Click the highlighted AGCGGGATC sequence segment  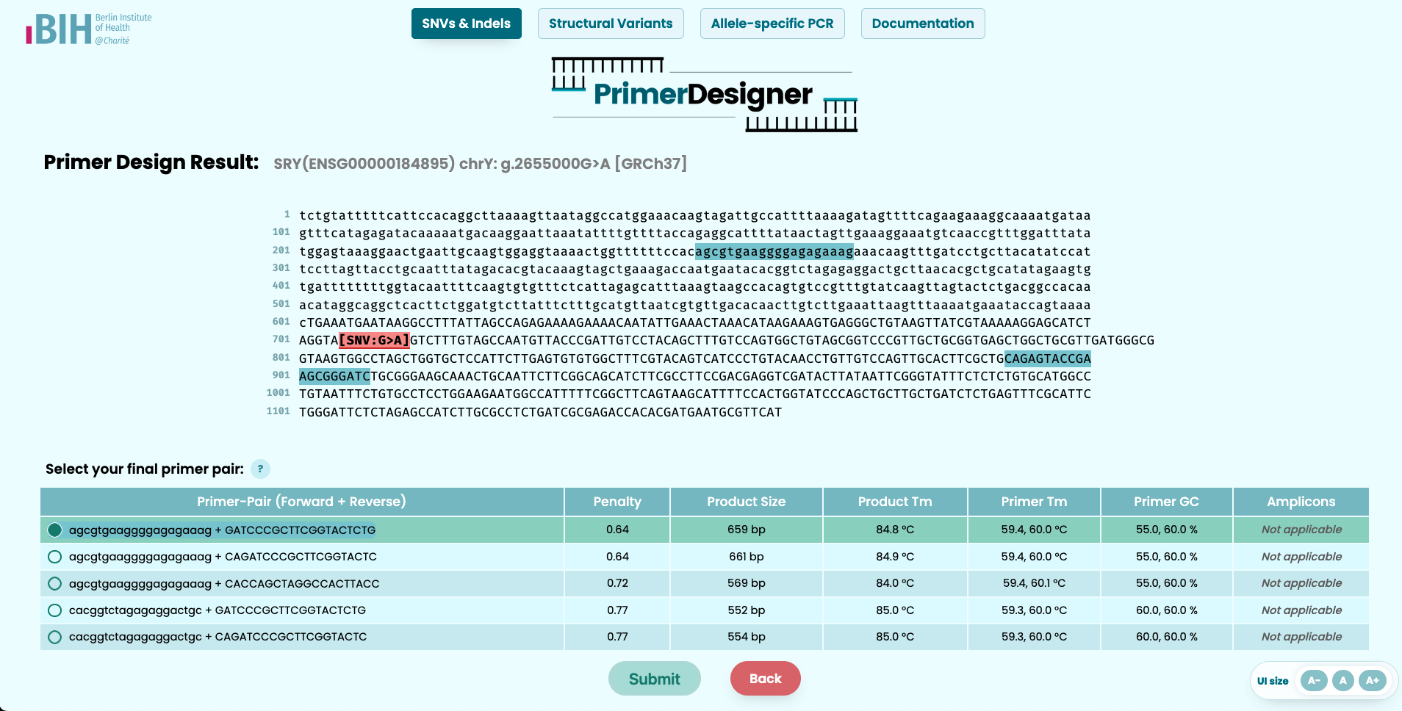point(334,376)
